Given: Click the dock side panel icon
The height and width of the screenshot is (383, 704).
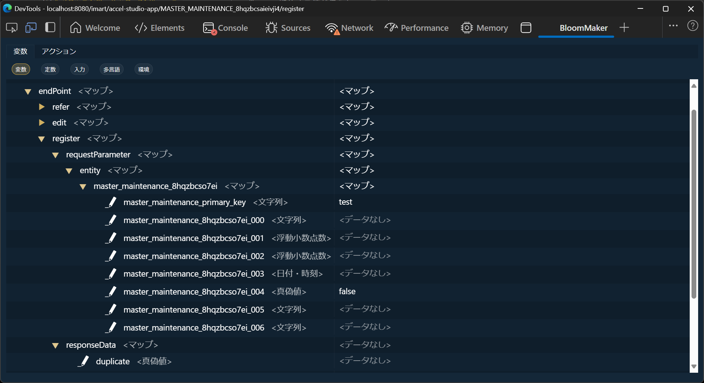Looking at the screenshot, I should point(50,28).
